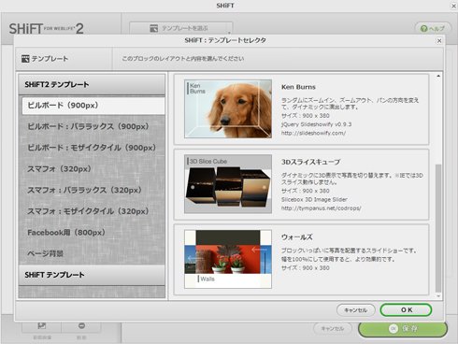
Task: Select the Walls template thumbnail
Action: (x=228, y=259)
